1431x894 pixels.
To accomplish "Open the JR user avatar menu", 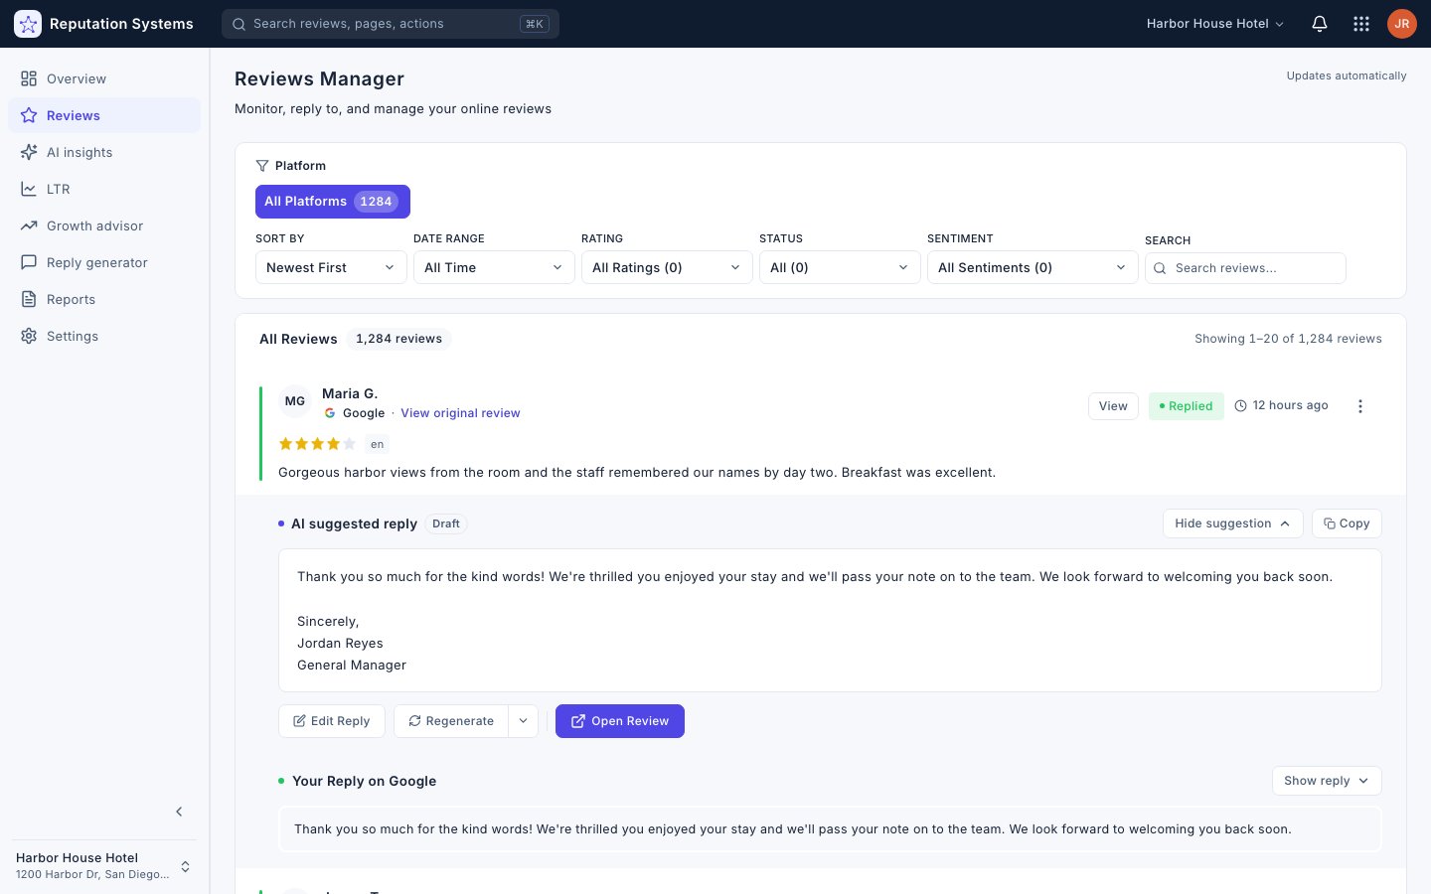I will click(1402, 24).
